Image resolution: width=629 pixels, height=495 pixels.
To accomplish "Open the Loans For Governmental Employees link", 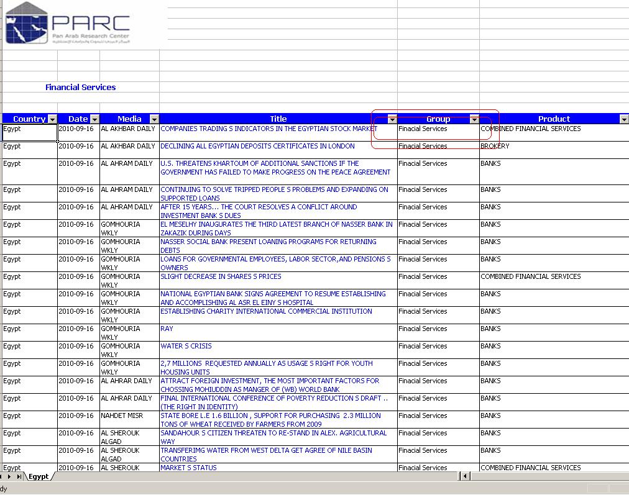I will pos(275,263).
